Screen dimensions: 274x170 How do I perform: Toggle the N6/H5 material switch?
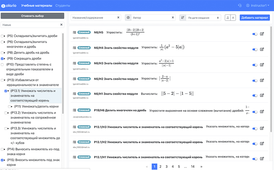[x=255, y=34]
